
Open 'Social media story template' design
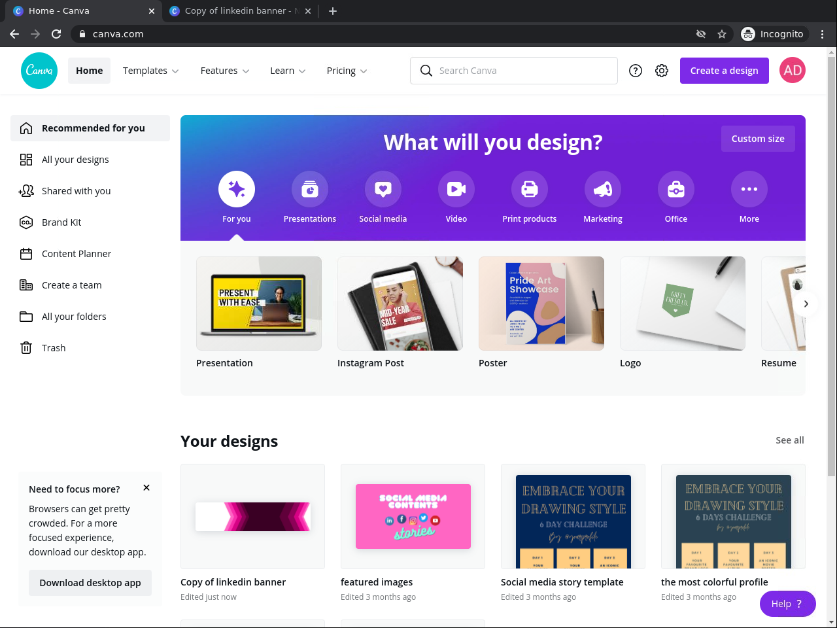point(573,516)
